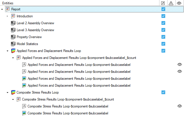Expand the Introduction tree node

(8, 16)
